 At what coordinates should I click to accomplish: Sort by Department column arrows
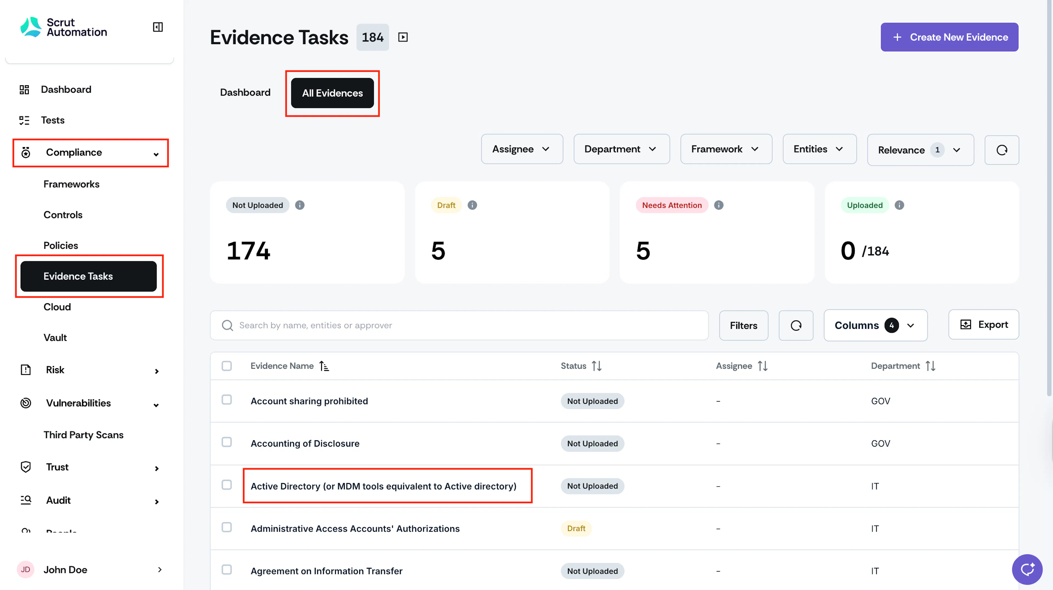point(930,366)
